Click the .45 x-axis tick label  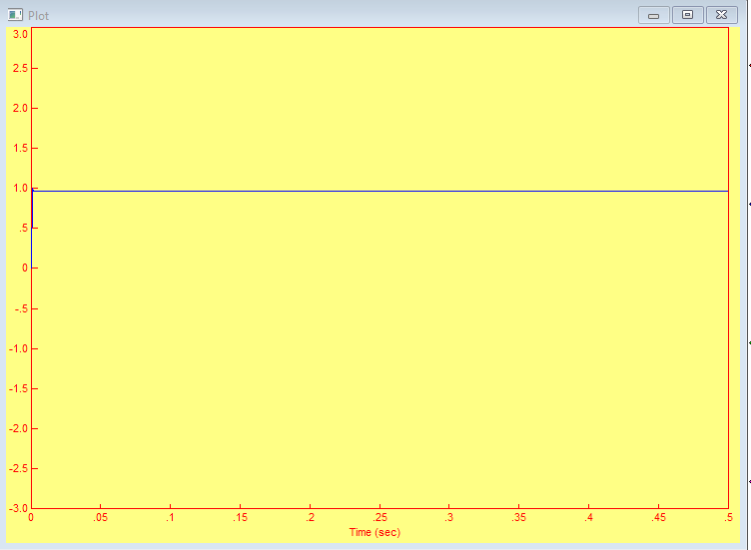(x=658, y=517)
